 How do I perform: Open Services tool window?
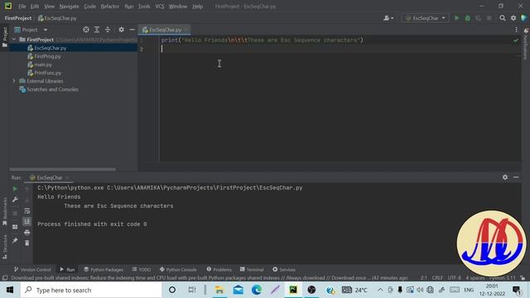click(x=284, y=269)
